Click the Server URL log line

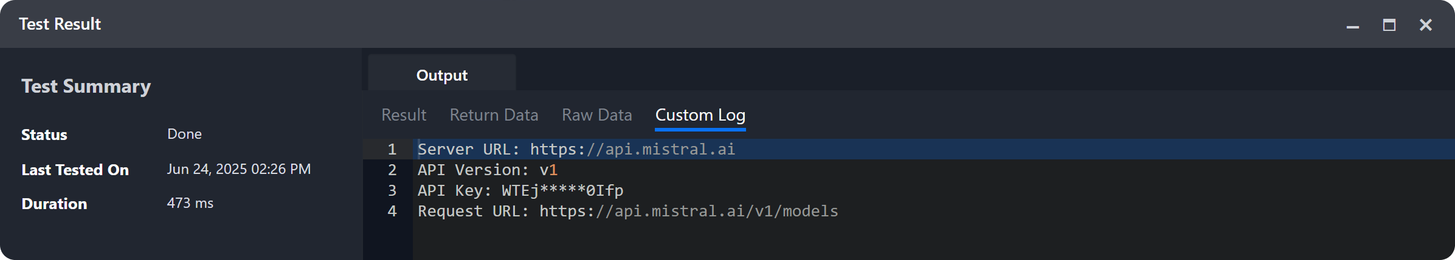pos(576,149)
